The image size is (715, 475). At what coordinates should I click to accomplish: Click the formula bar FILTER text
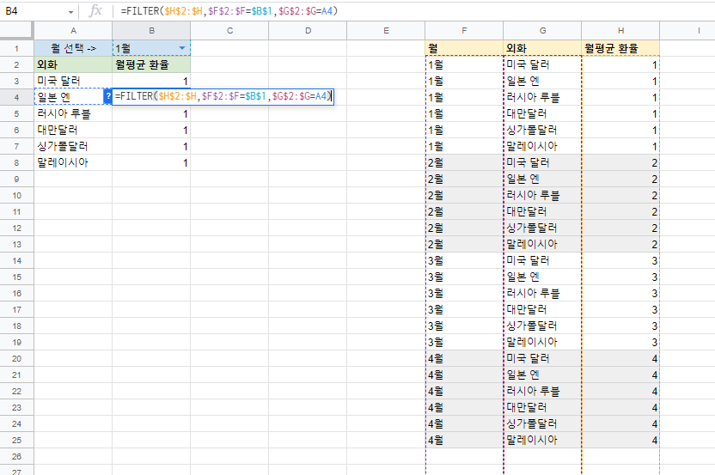point(229,11)
